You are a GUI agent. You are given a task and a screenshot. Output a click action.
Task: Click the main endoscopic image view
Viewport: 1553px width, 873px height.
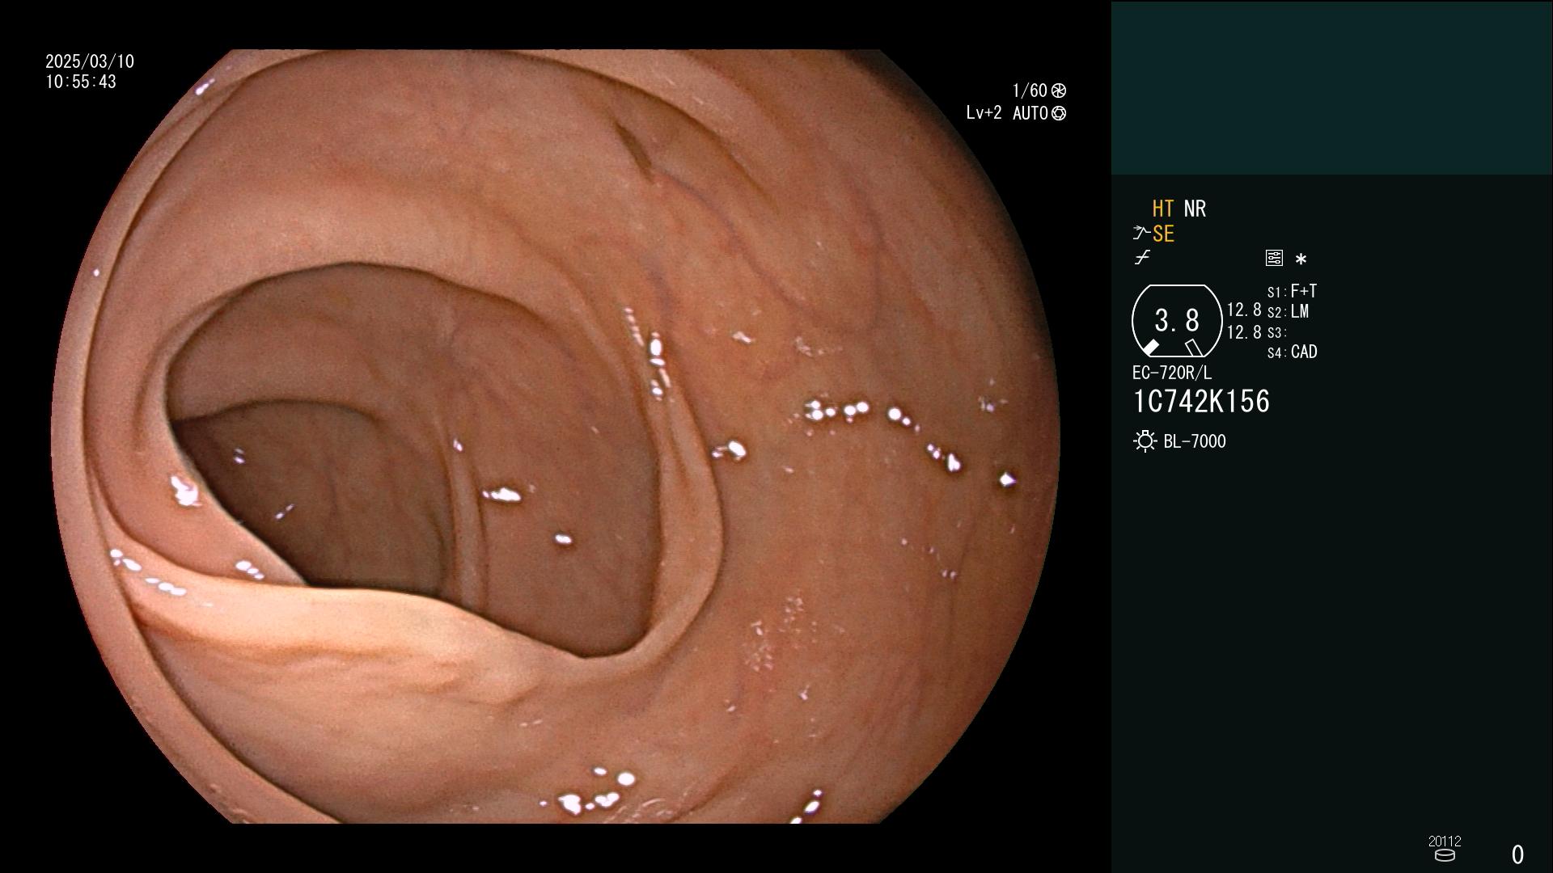click(x=555, y=436)
